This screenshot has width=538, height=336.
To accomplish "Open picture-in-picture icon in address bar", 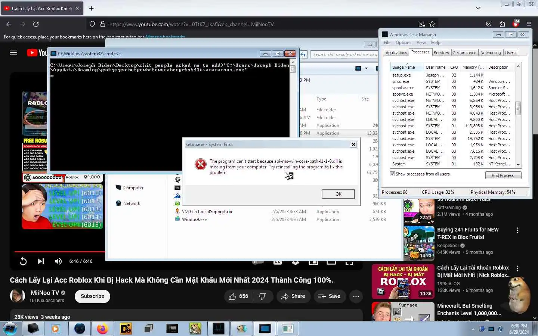I will [421, 24].
